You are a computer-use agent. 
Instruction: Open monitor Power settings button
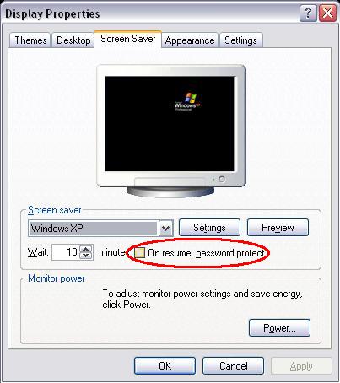point(279,327)
